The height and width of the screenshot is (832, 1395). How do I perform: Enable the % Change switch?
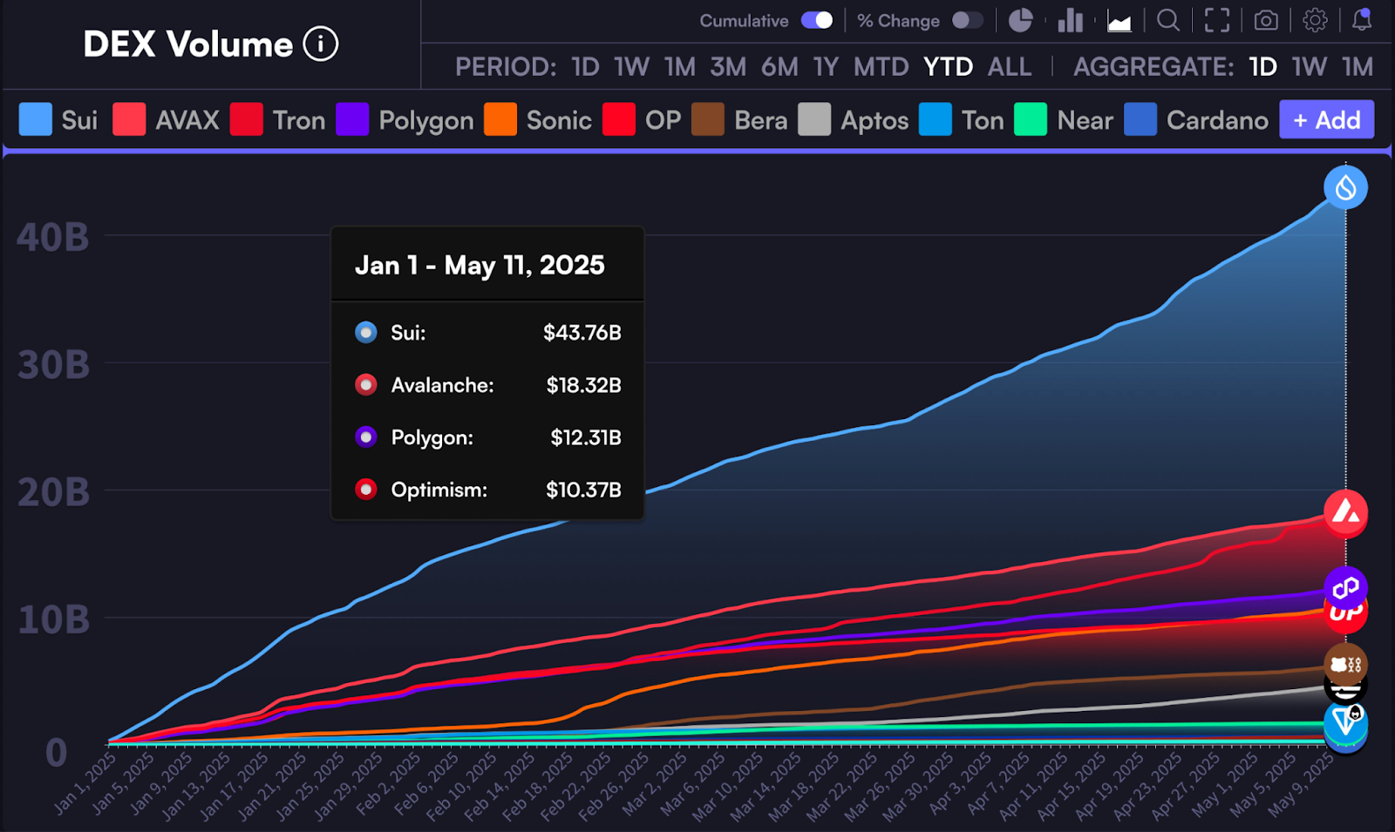[967, 21]
